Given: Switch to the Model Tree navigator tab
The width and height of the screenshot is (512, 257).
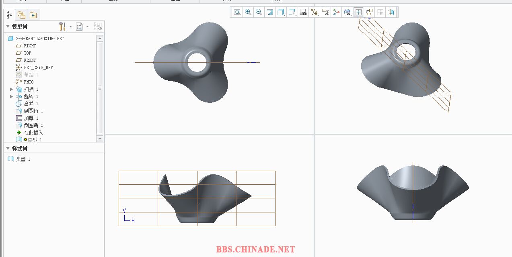Looking at the screenshot, I should click(10, 15).
